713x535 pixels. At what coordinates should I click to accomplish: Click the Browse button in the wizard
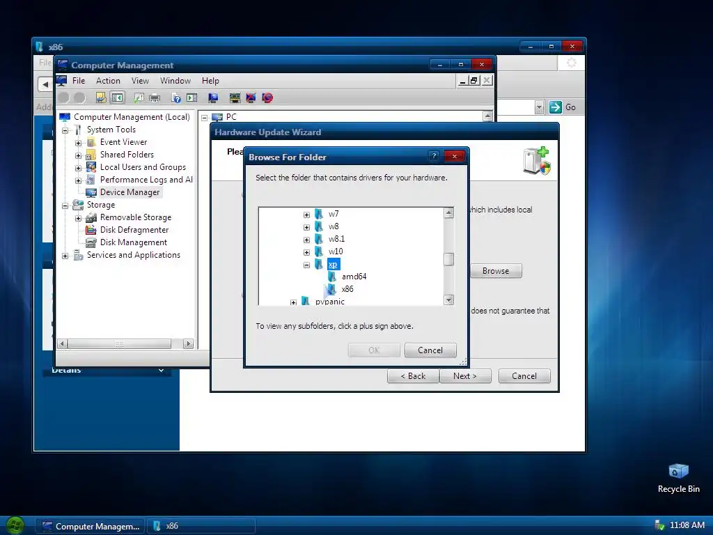496,271
